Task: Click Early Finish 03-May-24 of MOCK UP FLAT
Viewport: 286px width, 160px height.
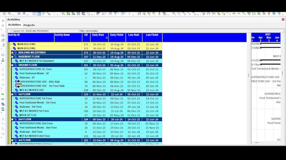Action: tap(117, 115)
